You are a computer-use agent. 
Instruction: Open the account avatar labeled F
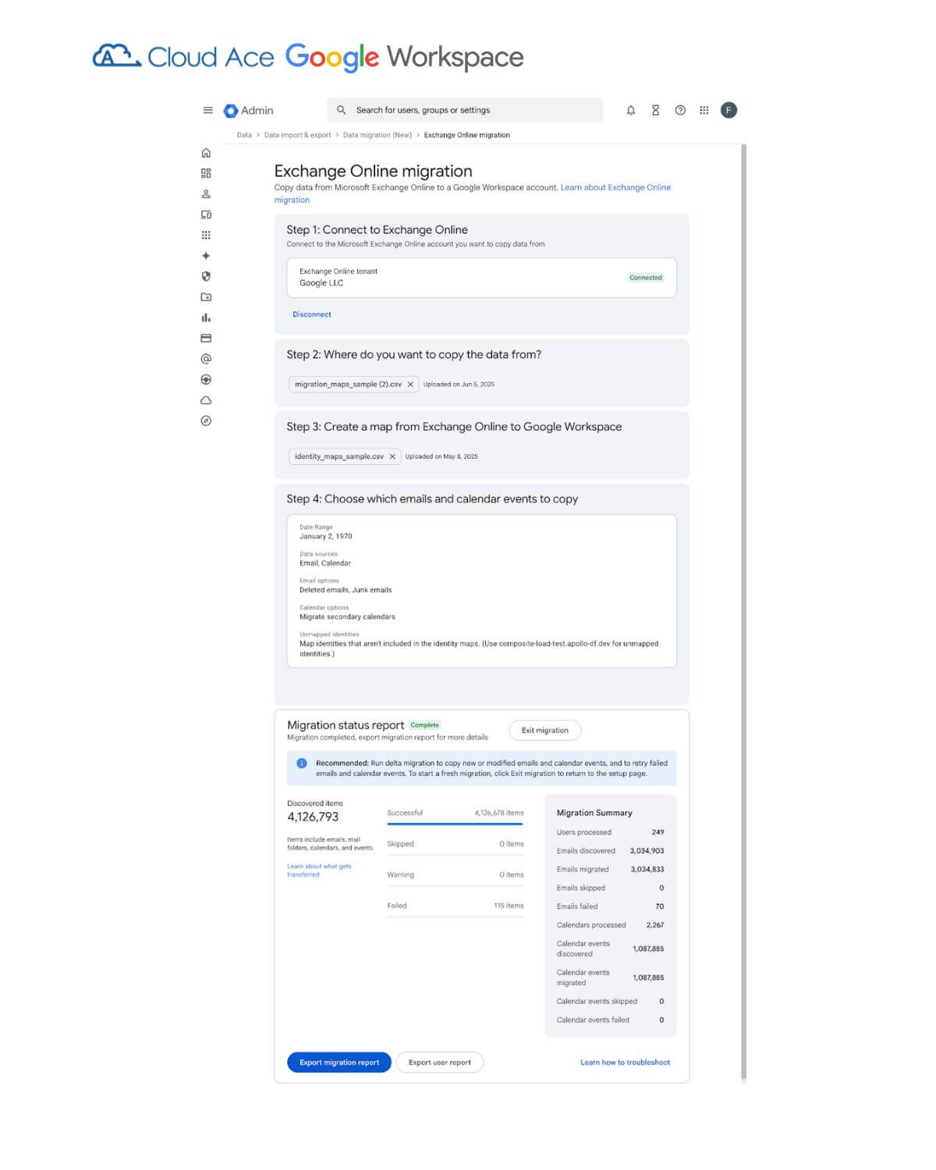point(729,110)
